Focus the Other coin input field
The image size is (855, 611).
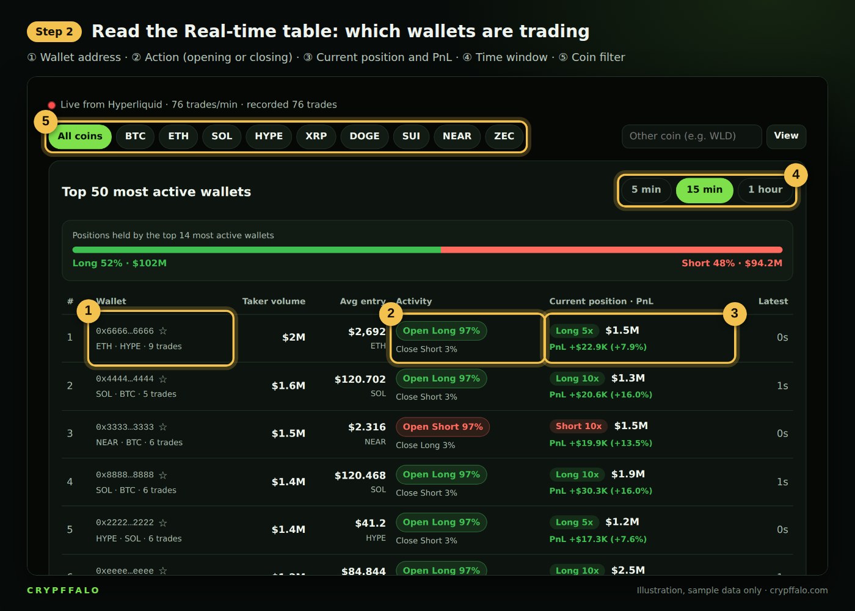click(691, 136)
